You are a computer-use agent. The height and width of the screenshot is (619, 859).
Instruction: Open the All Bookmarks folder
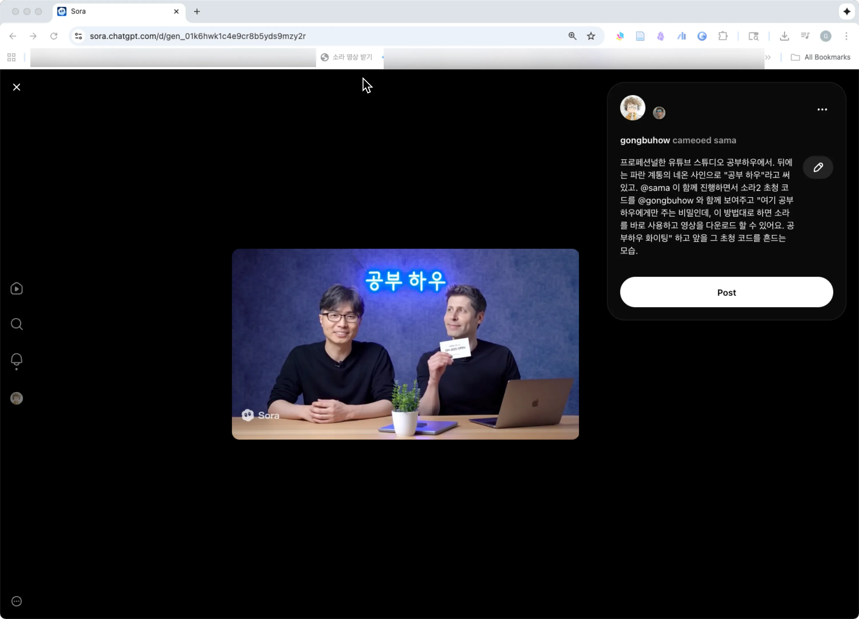pyautogui.click(x=820, y=57)
